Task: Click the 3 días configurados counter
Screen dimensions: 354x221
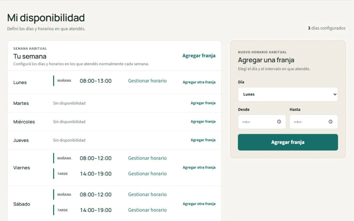Action: pyautogui.click(x=327, y=28)
